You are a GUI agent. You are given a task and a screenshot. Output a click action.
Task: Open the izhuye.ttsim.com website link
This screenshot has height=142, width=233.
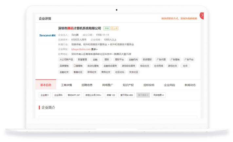tap(81, 49)
